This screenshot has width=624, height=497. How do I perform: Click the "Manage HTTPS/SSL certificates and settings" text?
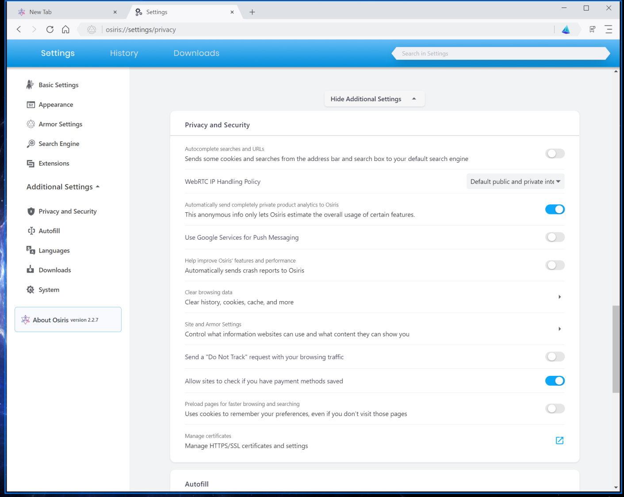pyautogui.click(x=246, y=446)
